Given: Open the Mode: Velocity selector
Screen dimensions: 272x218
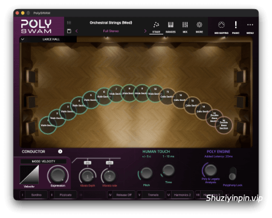Looking at the screenshot, I should pyautogui.click(x=44, y=161).
